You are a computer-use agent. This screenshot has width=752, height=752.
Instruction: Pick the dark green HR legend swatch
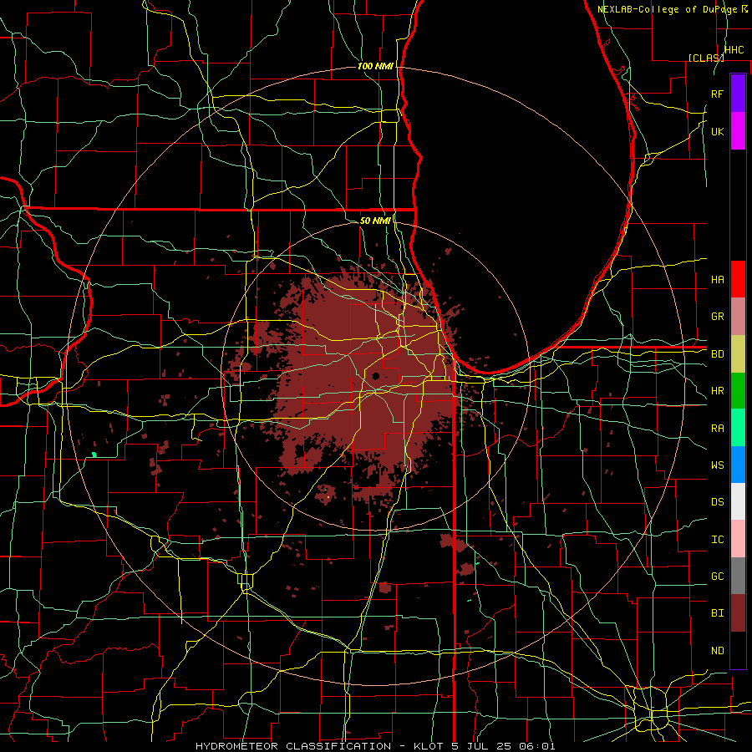[738, 390]
